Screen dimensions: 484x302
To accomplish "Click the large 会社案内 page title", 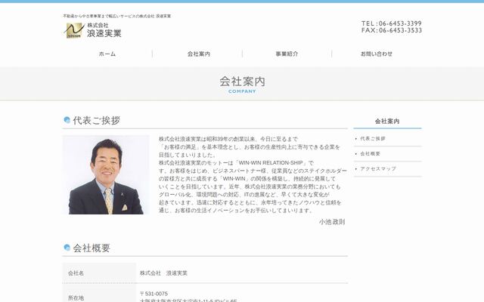I will pyautogui.click(x=242, y=82).
